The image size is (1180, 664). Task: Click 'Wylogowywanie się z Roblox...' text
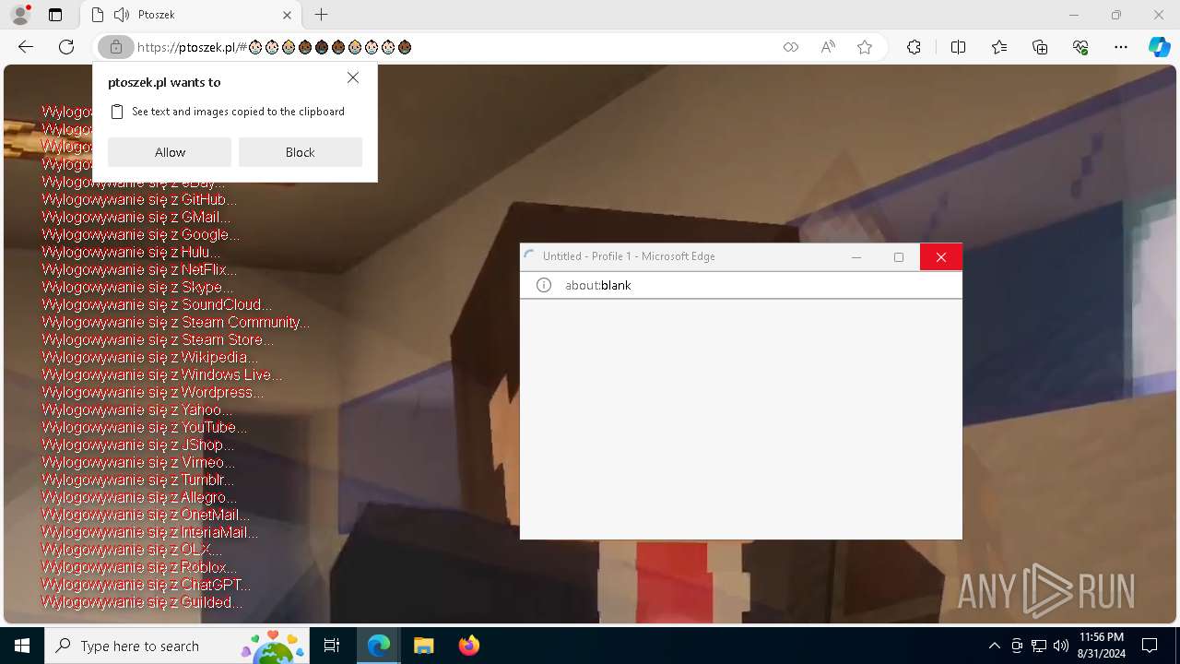pyautogui.click(x=139, y=568)
